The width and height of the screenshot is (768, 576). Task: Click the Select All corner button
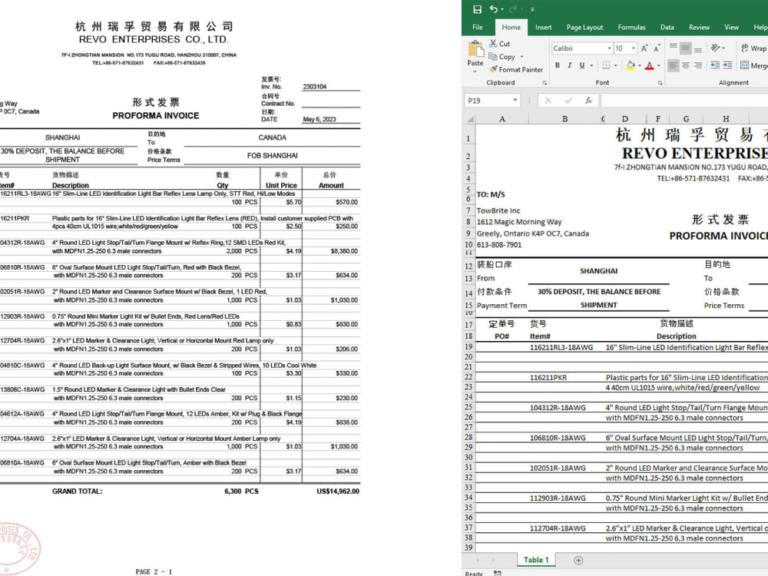(x=469, y=118)
